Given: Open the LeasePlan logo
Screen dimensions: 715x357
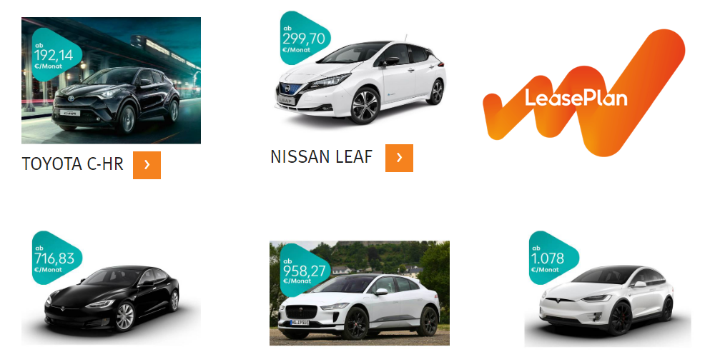Looking at the screenshot, I should point(583,92).
